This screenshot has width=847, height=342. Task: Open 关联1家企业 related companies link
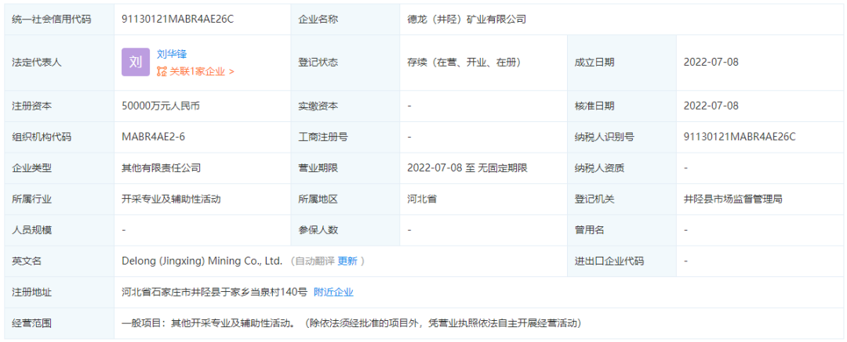202,71
